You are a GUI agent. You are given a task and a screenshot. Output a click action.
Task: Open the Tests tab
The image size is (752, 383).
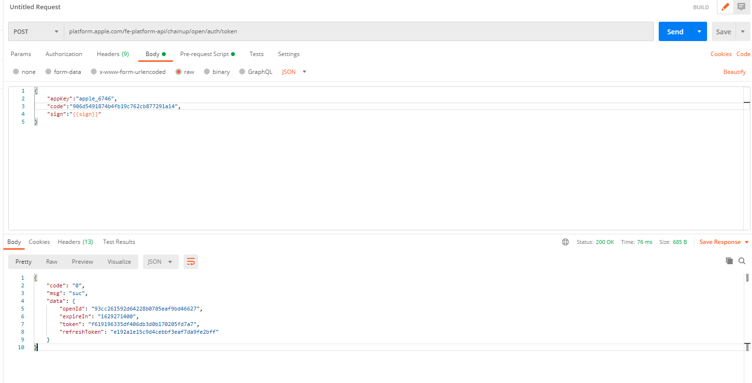(x=257, y=54)
